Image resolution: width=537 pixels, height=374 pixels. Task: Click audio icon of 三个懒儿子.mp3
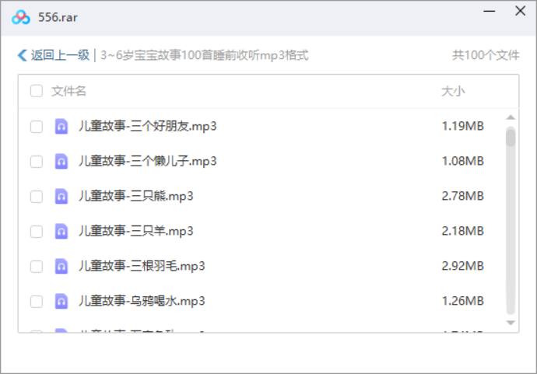click(x=61, y=161)
